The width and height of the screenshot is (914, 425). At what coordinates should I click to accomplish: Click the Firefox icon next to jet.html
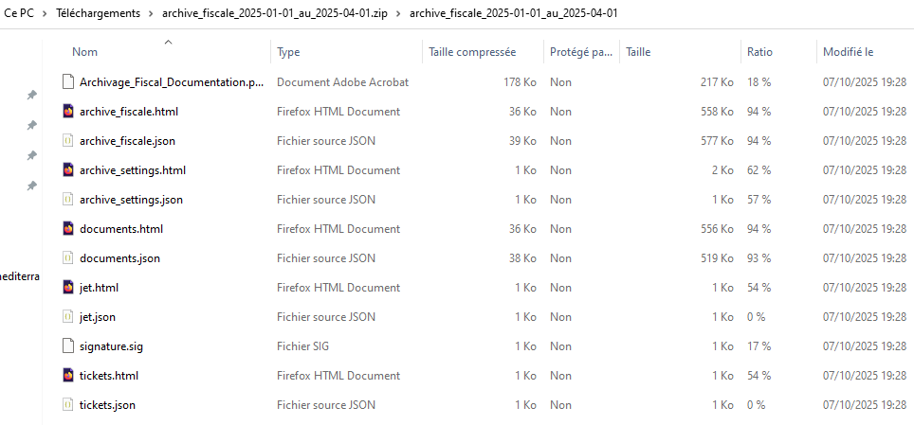tap(68, 288)
